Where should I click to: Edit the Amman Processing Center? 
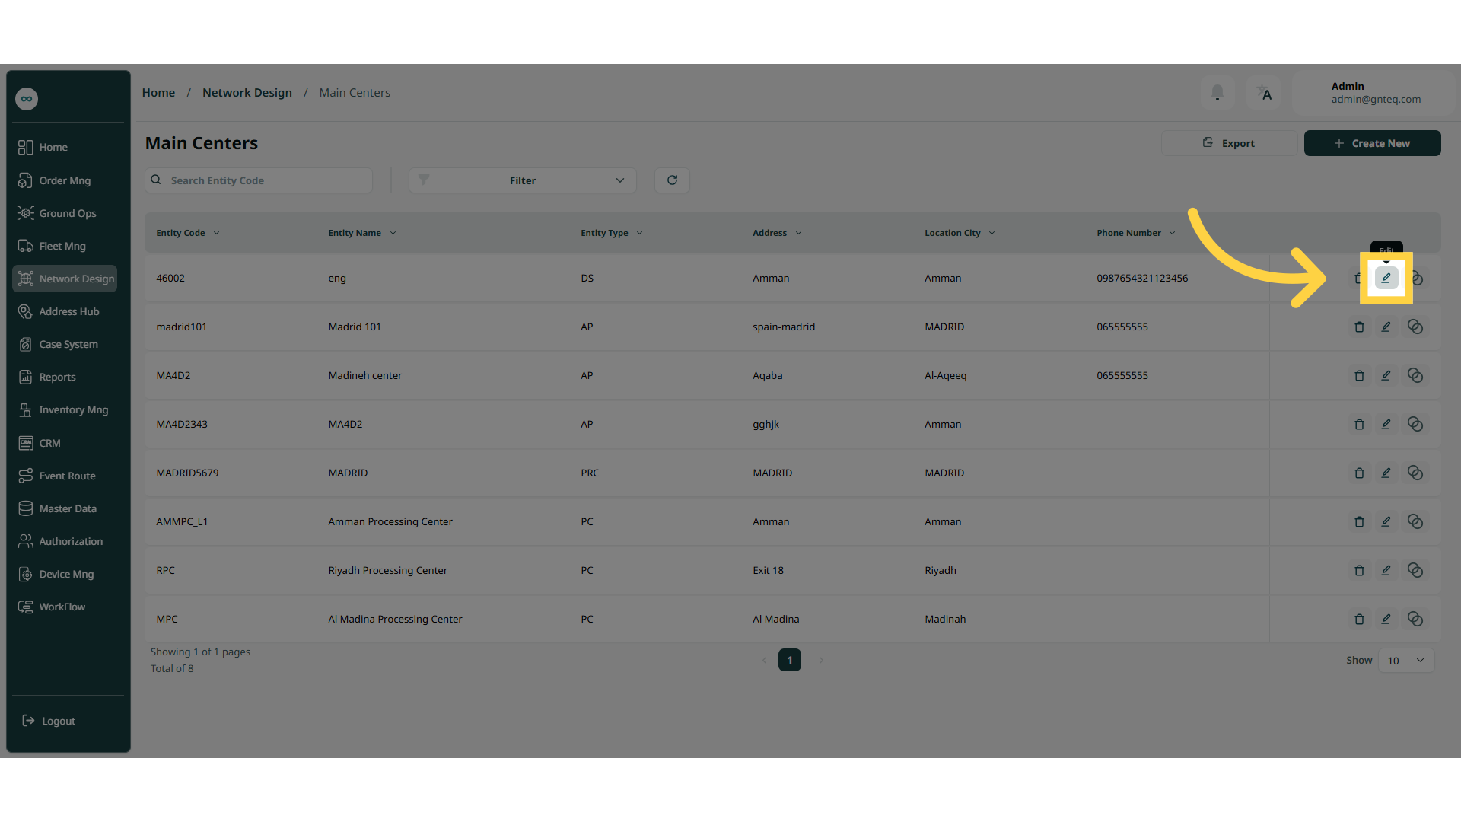(1386, 521)
